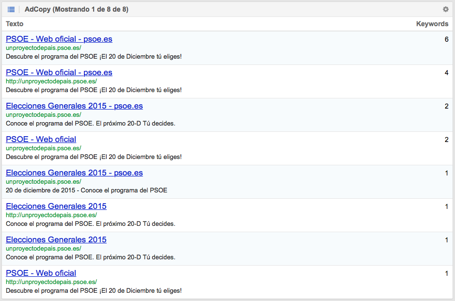Click description '20 de diciembre de 2015 - Conoce el programa'

click(86, 190)
